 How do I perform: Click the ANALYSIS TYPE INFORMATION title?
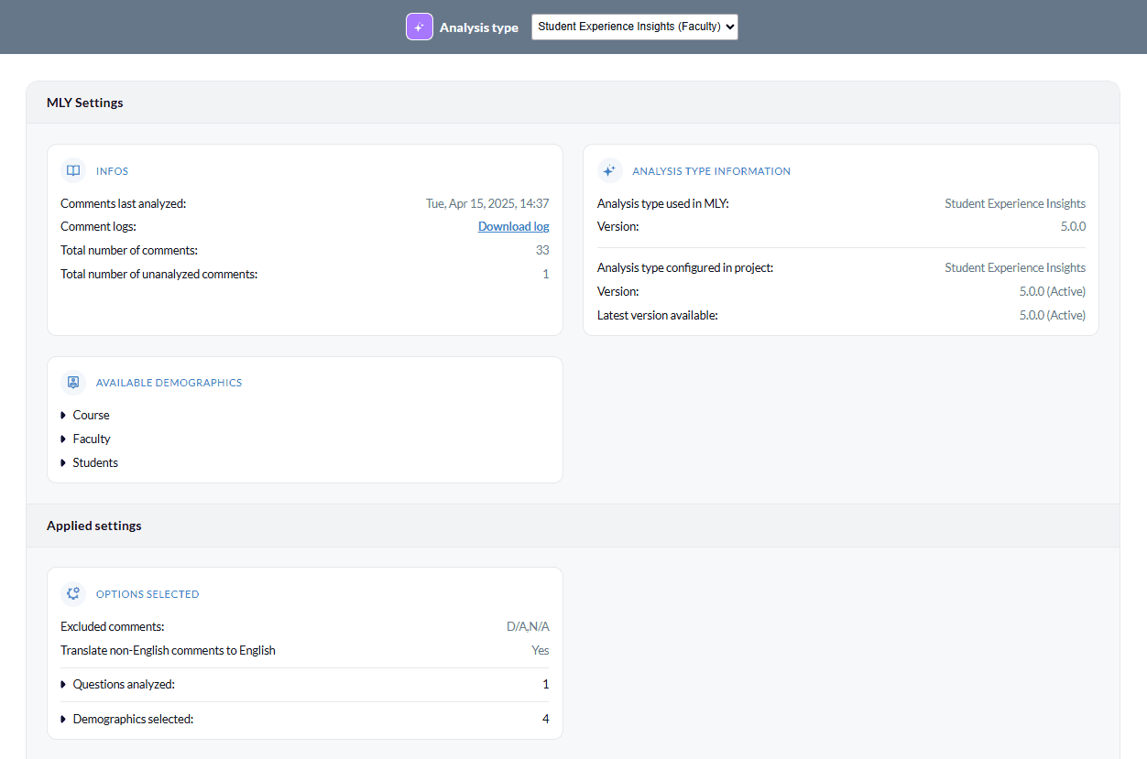click(x=711, y=171)
